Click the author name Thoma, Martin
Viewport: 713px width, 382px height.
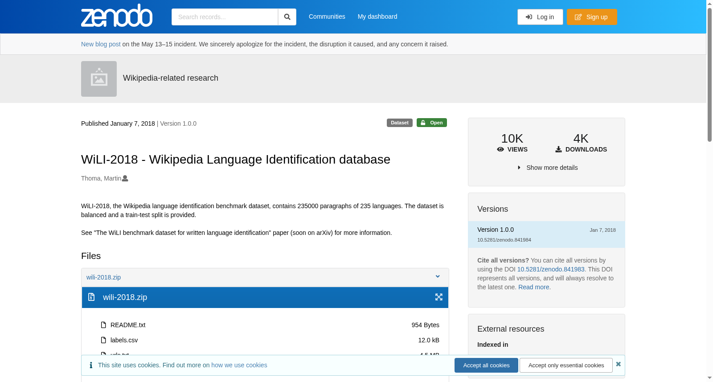tap(101, 178)
